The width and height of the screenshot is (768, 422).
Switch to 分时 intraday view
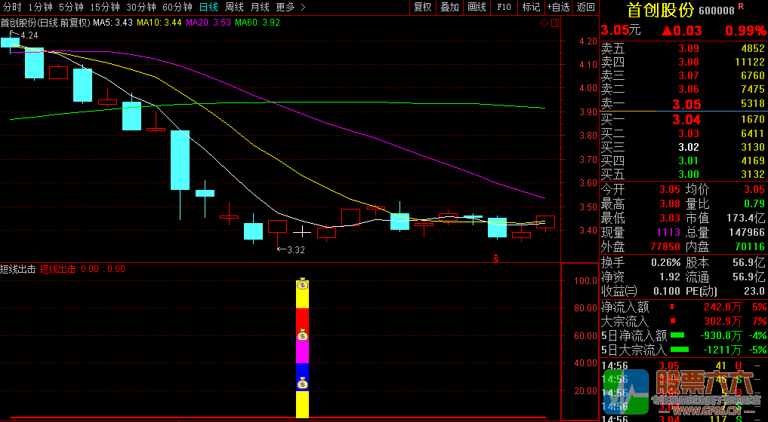[12, 7]
